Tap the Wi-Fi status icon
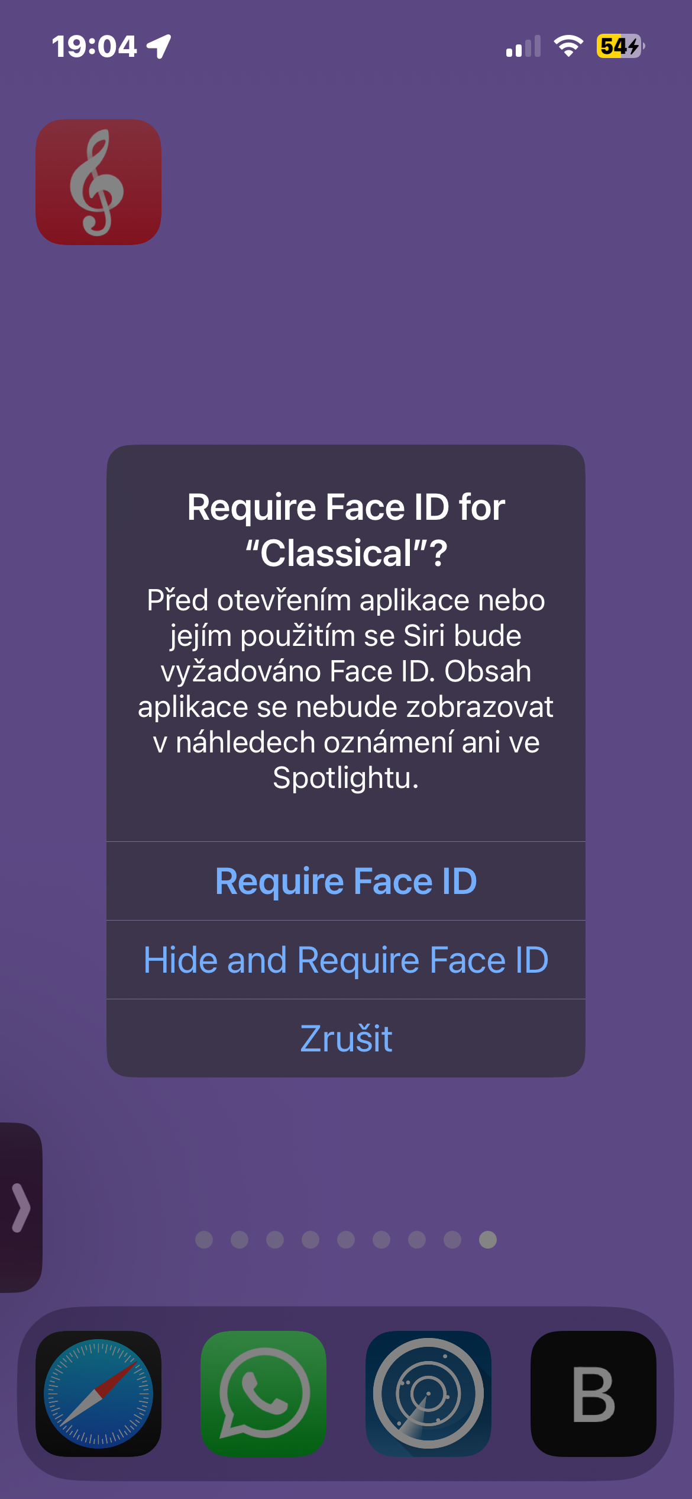 click(x=568, y=46)
